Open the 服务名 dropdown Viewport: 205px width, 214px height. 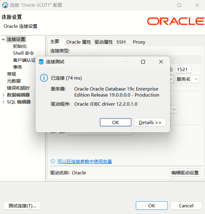(x=187, y=79)
